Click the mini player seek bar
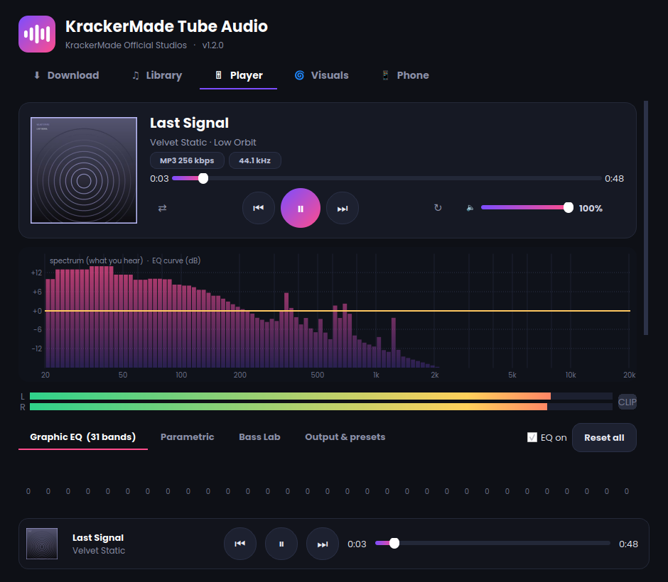668x582 pixels. pos(493,543)
